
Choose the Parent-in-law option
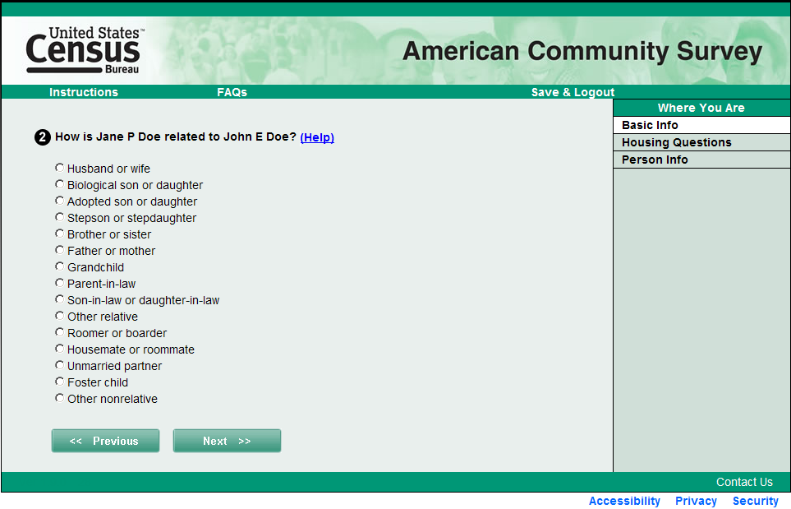click(x=59, y=283)
